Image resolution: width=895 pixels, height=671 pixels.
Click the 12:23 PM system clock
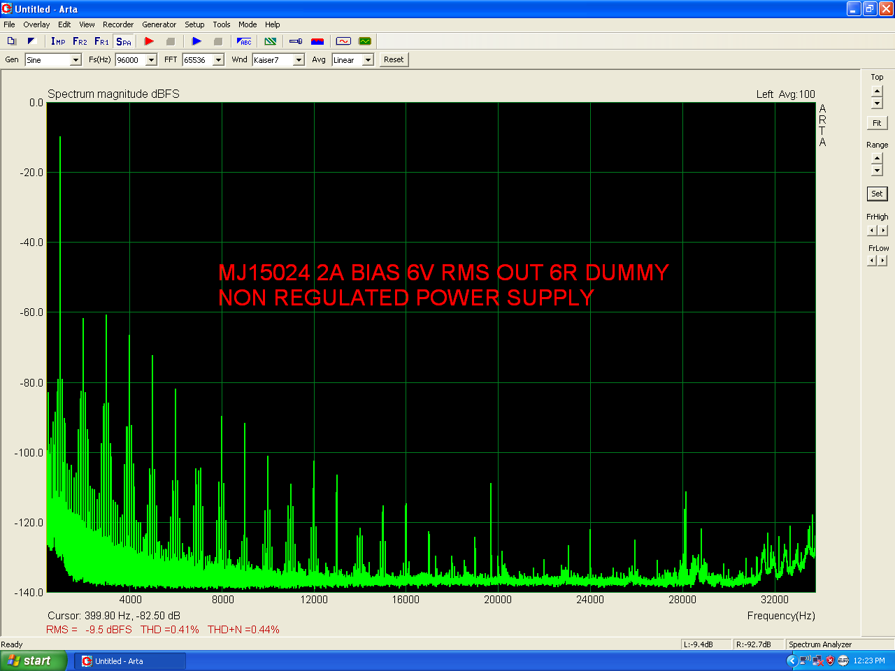pyautogui.click(x=869, y=661)
